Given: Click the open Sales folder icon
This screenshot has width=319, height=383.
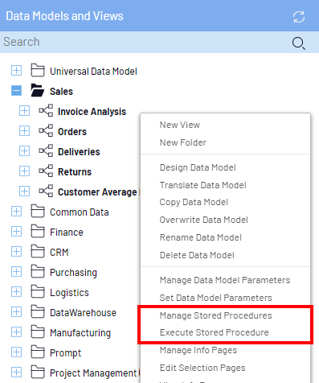Looking at the screenshot, I should click(x=38, y=90).
